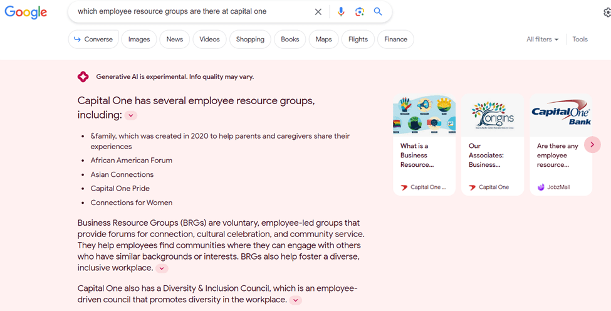This screenshot has height=311, width=611.
Task: Clear the search query with the X
Action: [x=318, y=12]
